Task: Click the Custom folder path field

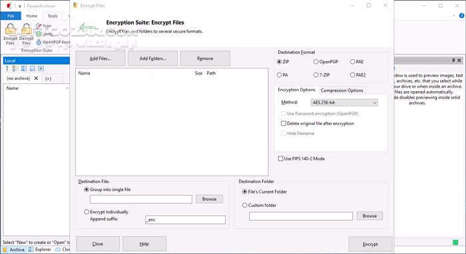Action: 301,216
